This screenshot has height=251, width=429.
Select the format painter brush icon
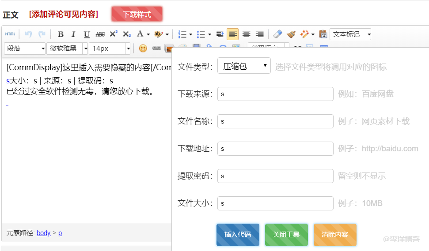pos(291,34)
